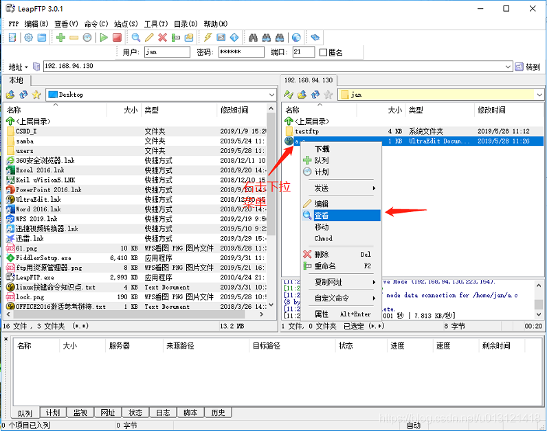Sort local list by 修改时间 column header
Screen dimensions: 547x431
[x=242, y=110]
